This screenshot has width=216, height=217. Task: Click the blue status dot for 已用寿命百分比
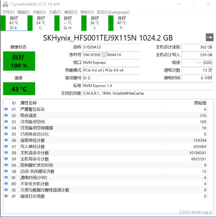tap(6, 134)
